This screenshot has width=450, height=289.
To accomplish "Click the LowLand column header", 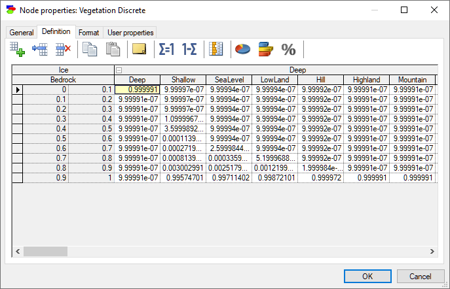I will [x=275, y=80].
